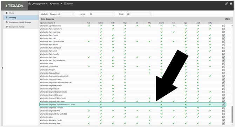The height and width of the screenshot is (127, 235).
Task: Click the Exec column header
Action: [174, 23]
